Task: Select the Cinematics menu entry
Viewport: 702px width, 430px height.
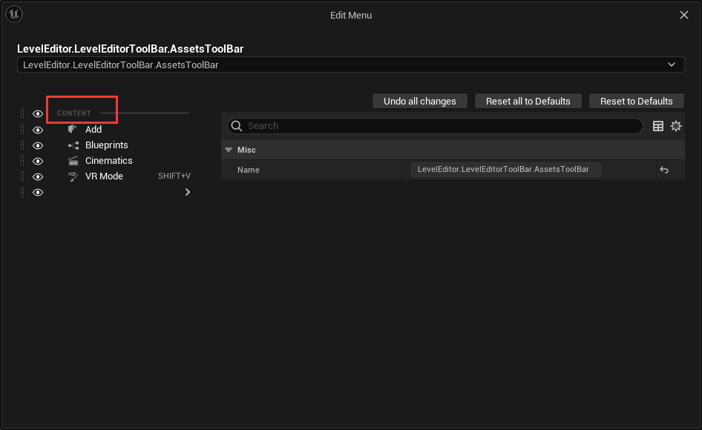Action: coord(108,161)
